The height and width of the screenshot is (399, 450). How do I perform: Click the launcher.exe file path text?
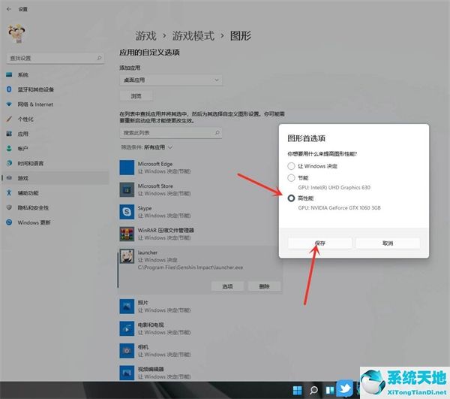pyautogui.click(x=190, y=268)
